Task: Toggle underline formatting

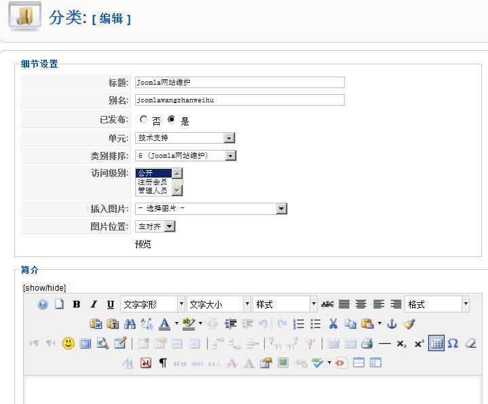Action: point(111,304)
